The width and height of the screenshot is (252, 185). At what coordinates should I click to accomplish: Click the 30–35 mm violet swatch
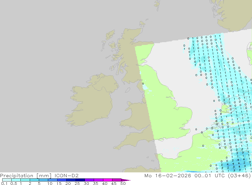[x=89, y=180]
